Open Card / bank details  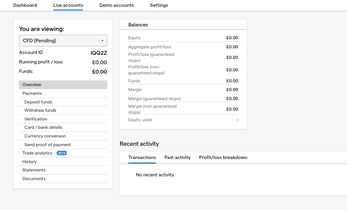point(63,127)
